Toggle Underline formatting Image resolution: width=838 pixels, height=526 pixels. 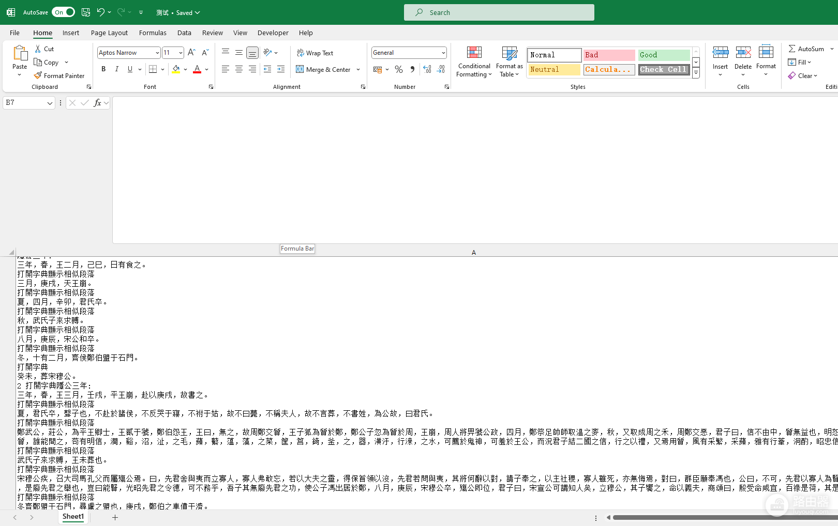click(130, 69)
